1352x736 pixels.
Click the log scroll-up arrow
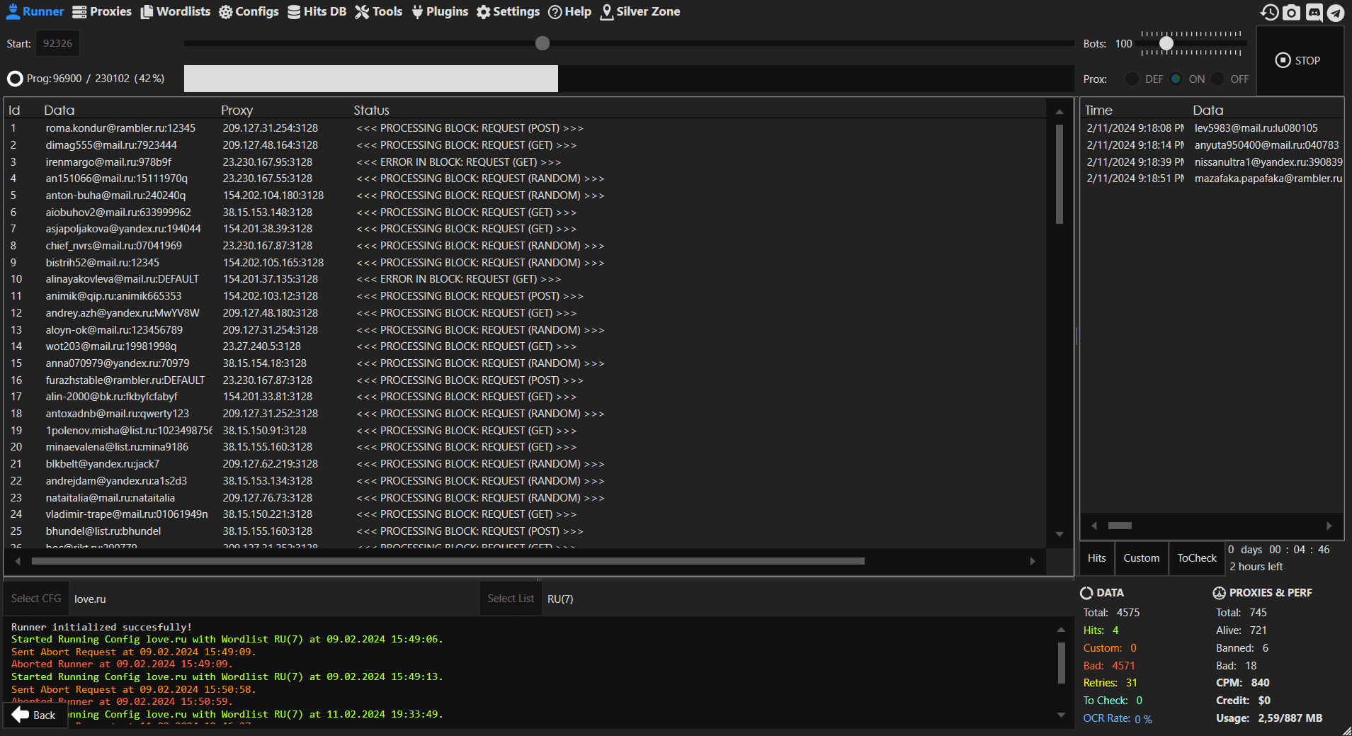pyautogui.click(x=1061, y=630)
